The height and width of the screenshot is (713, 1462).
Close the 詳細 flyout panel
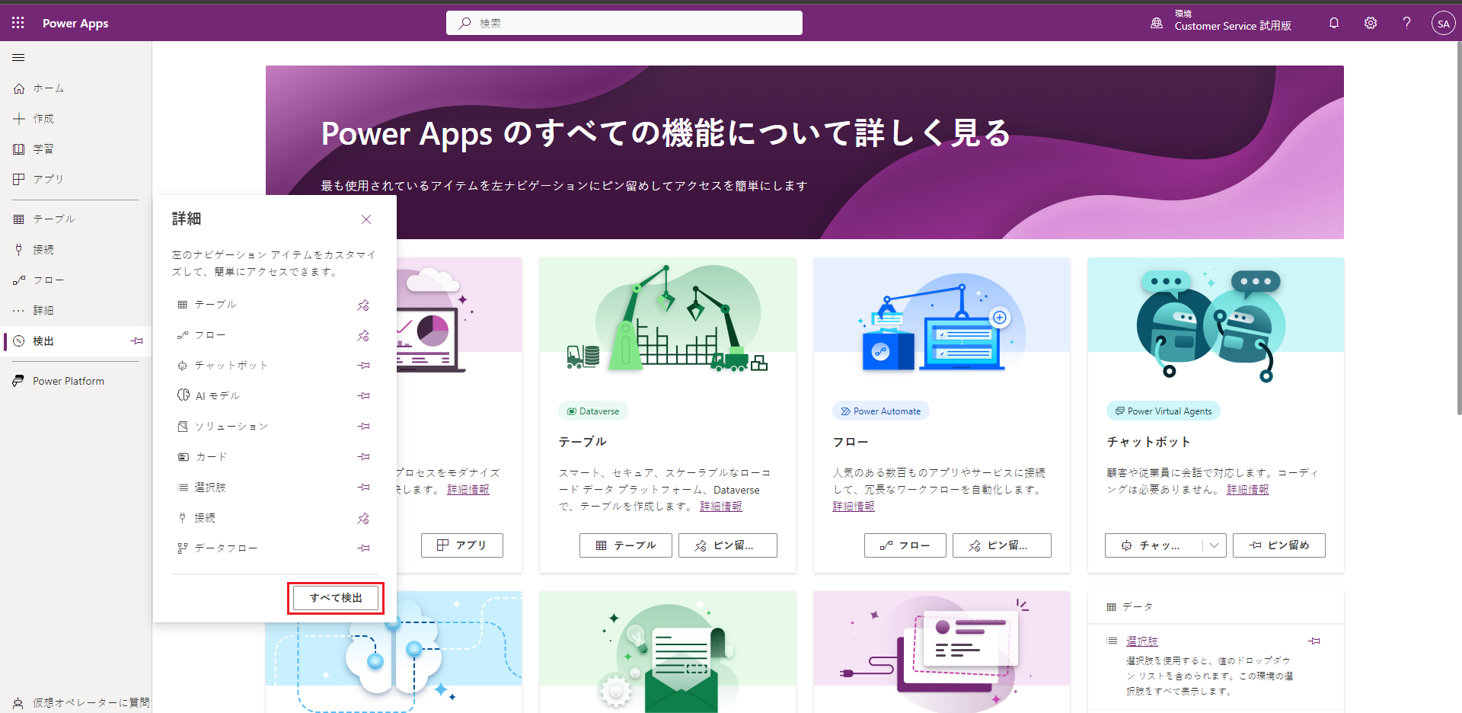pos(366,219)
